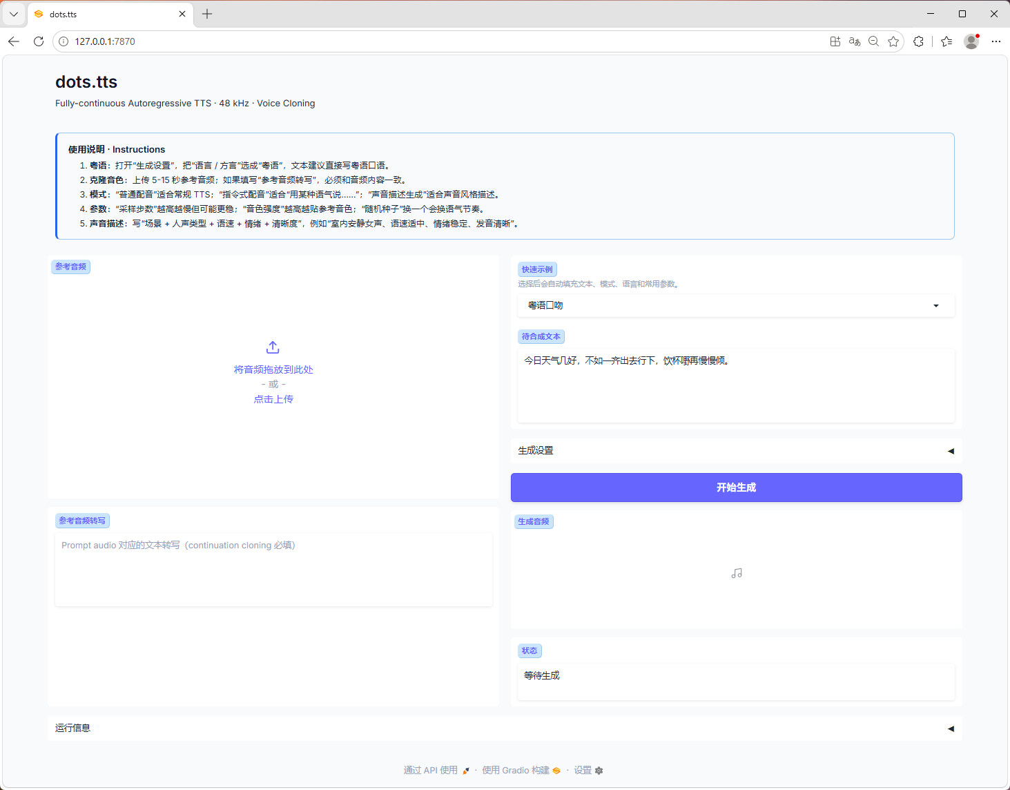
Task: Minimize the browser window
Action: (931, 14)
